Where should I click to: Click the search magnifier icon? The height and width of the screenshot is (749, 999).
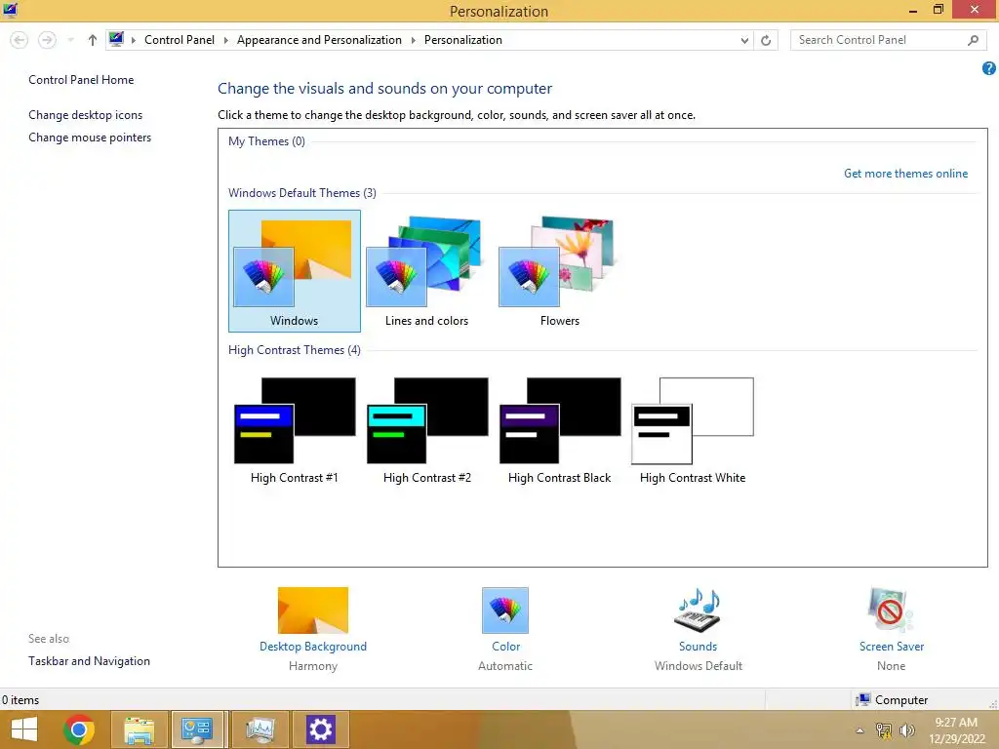coord(973,40)
